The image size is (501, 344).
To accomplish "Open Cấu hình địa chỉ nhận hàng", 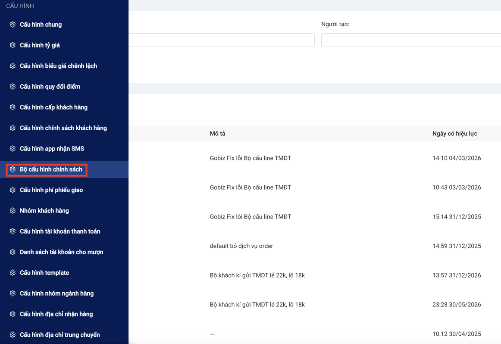I will [x=56, y=314].
